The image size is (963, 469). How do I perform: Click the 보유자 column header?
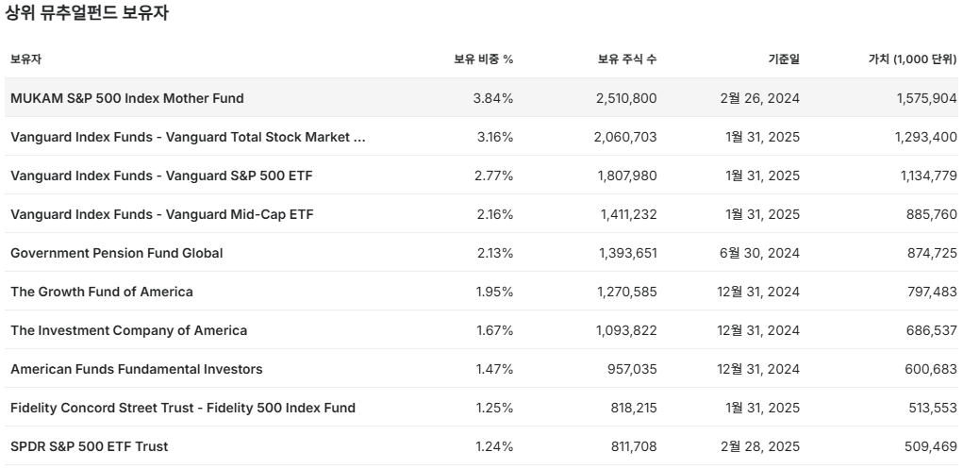25,59
